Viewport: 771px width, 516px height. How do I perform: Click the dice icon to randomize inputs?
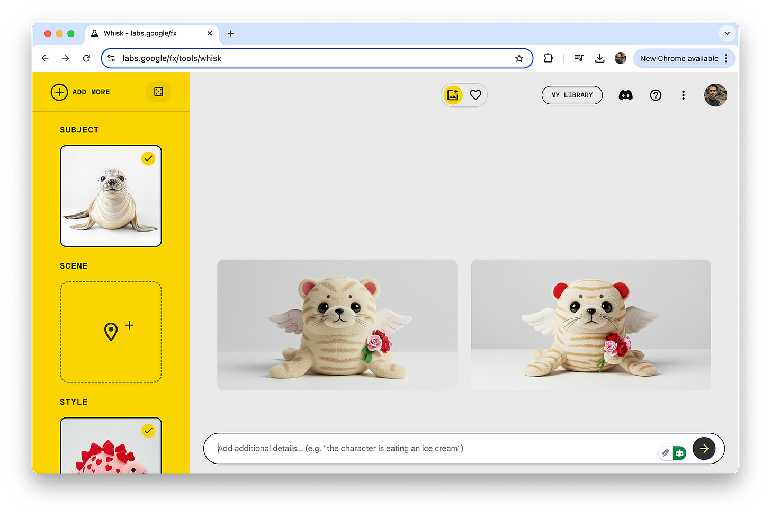(158, 92)
